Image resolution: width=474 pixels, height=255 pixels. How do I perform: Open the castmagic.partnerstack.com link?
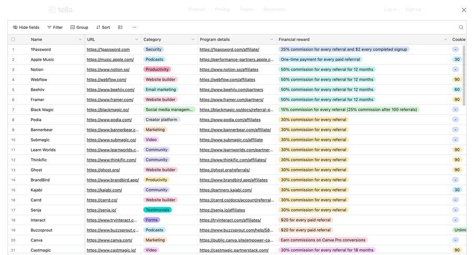(234, 250)
